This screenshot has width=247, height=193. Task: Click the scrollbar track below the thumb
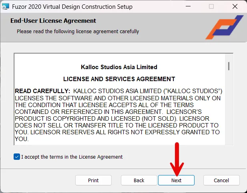229,112
